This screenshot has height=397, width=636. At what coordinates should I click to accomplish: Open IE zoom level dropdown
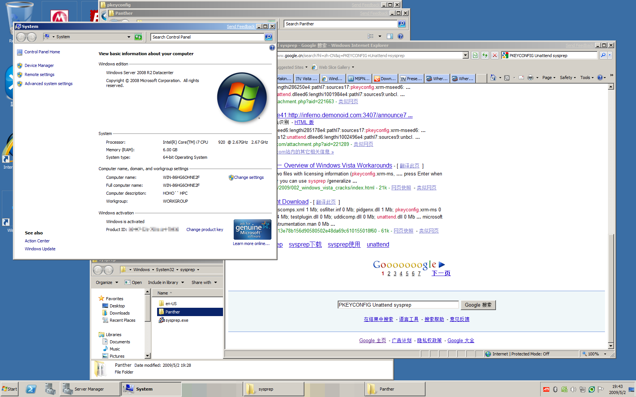coord(605,354)
